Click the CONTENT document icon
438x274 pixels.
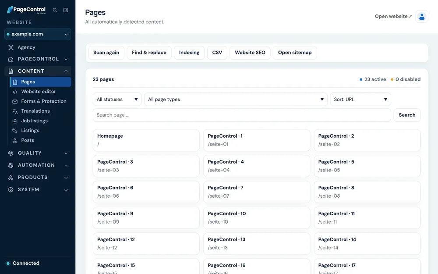11,71
